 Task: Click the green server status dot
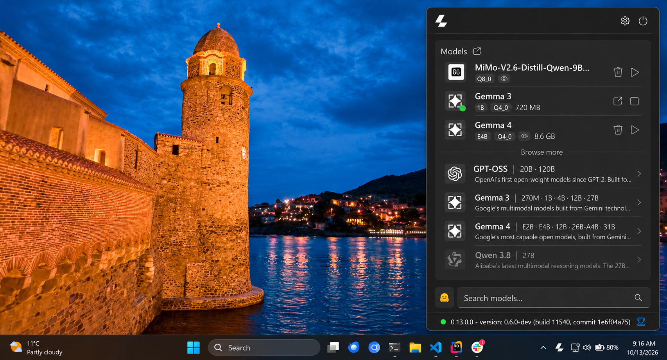[443, 322]
